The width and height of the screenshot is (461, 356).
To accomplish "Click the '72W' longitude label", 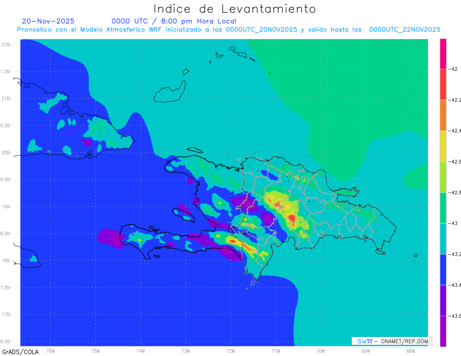I will pyautogui.click(x=230, y=351).
